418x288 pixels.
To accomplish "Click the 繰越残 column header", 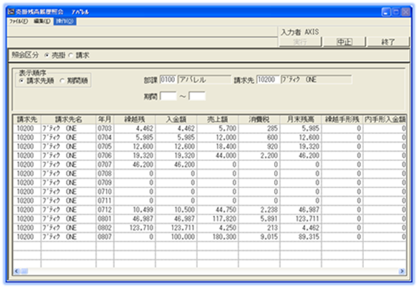I will coord(135,120).
